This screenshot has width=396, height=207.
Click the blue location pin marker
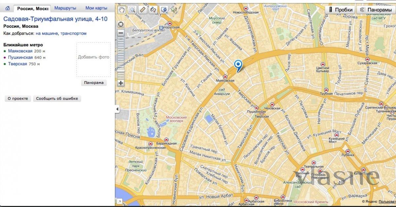point(238,66)
